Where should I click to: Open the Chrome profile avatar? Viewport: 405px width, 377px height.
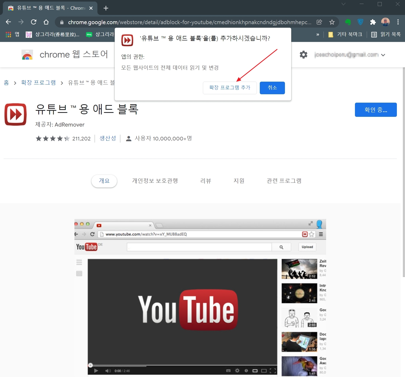[385, 22]
